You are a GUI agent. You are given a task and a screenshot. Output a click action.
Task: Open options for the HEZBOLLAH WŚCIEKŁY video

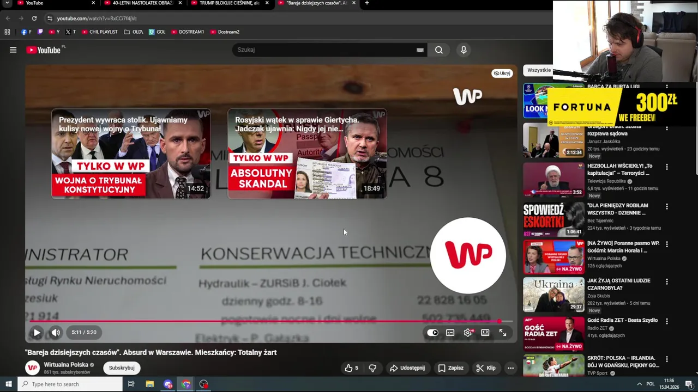[666, 167]
